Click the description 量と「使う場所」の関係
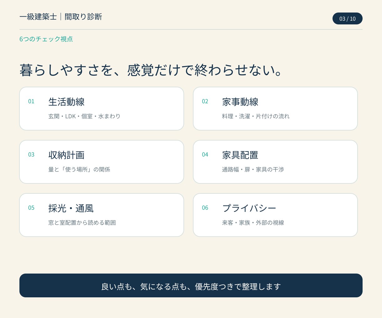Viewport: 382px width, 318px height. (x=79, y=169)
